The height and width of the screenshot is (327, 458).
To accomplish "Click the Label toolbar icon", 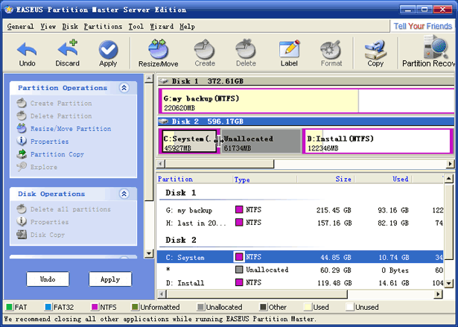I will pyautogui.click(x=289, y=54).
